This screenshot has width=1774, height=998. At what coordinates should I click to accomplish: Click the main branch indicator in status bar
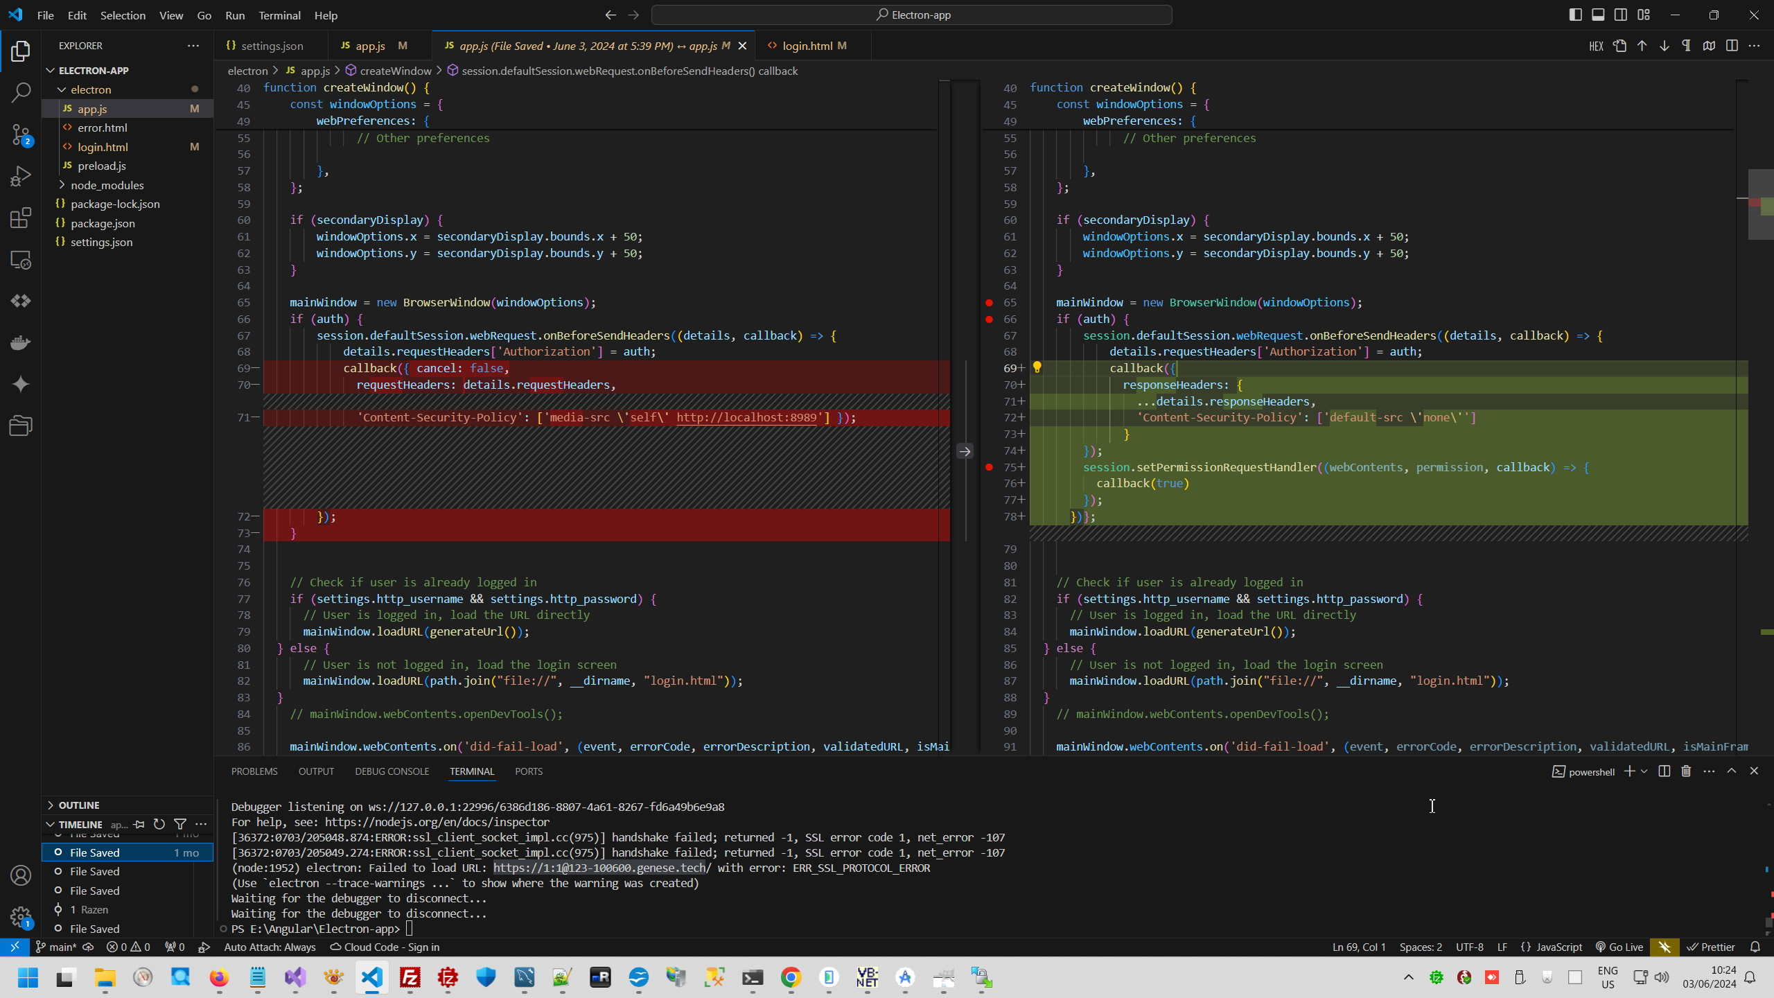(x=56, y=947)
